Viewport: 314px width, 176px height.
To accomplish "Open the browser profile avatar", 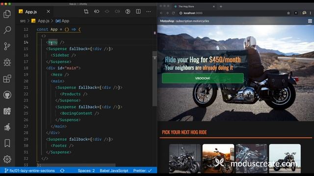I will 304,13.
